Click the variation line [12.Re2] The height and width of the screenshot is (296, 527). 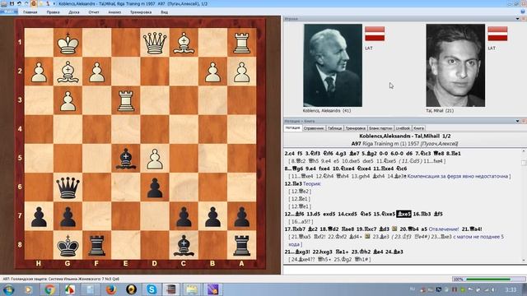(x=300, y=192)
